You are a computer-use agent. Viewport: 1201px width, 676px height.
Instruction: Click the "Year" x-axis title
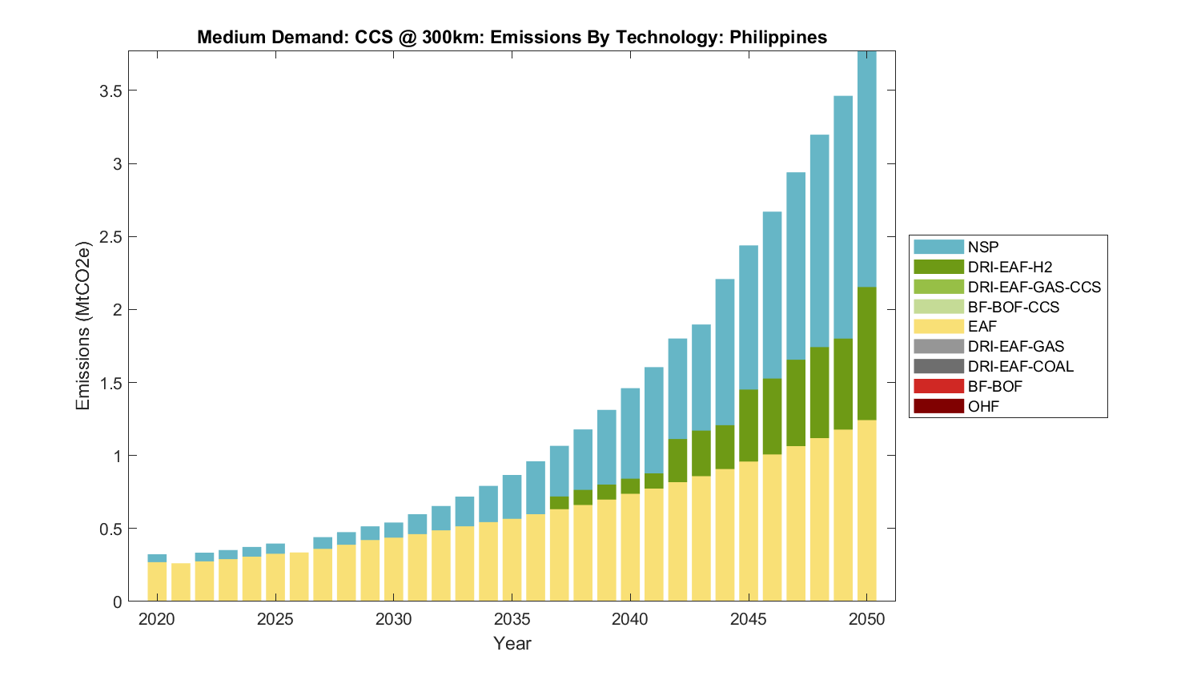click(x=512, y=644)
